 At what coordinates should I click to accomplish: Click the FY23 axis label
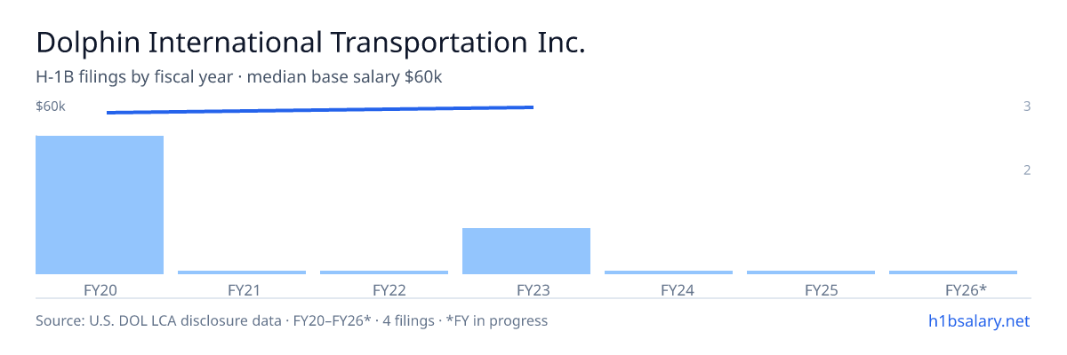click(x=526, y=289)
